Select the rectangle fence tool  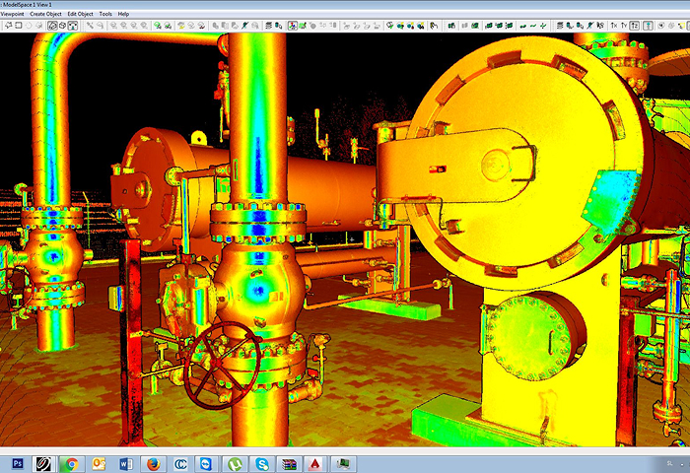pyautogui.click(x=20, y=25)
